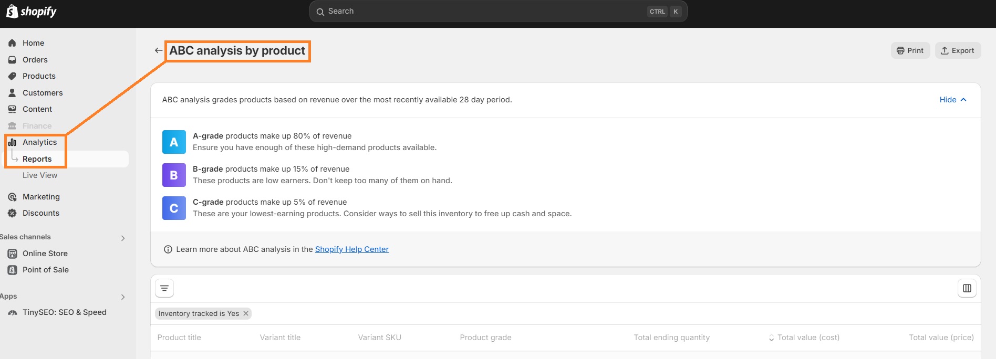Click the Discounts badge icon
996x359 pixels.
pos(12,213)
